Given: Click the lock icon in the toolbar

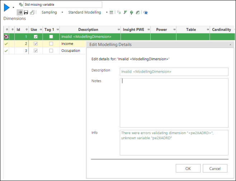Looking at the screenshot, I should point(20,12).
